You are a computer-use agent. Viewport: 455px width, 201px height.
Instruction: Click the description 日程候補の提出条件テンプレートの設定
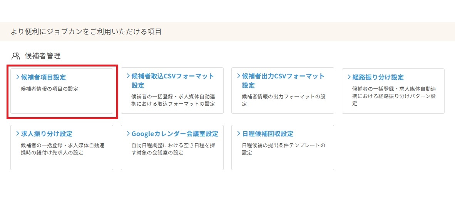(283, 149)
